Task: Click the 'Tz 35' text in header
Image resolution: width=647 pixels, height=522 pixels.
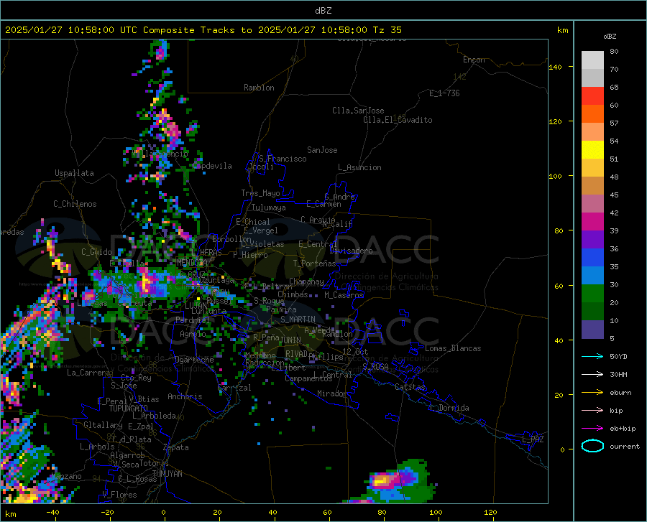Action: (387, 30)
